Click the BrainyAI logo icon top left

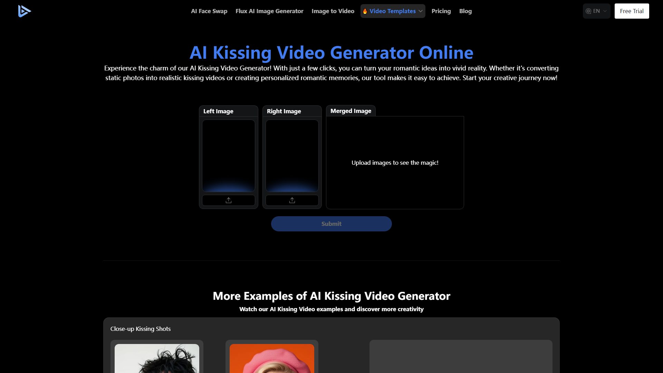pyautogui.click(x=24, y=10)
